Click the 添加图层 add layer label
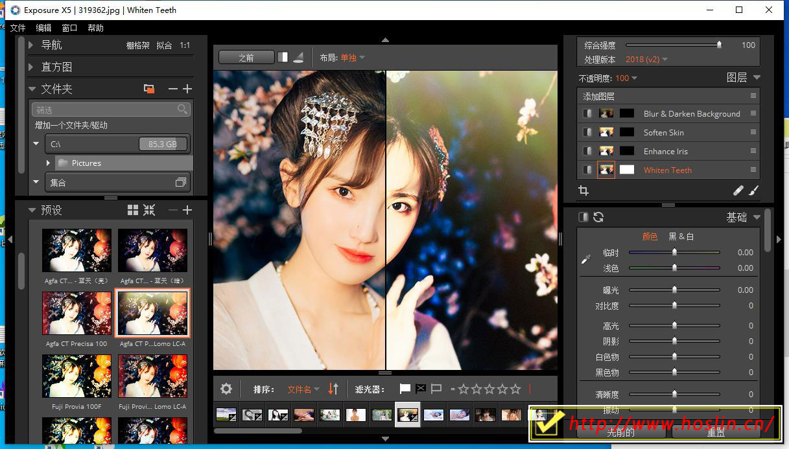The height and width of the screenshot is (449, 789). point(598,96)
